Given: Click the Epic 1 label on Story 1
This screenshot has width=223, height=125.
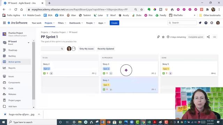Looking at the screenshot, I should tap(106, 85).
